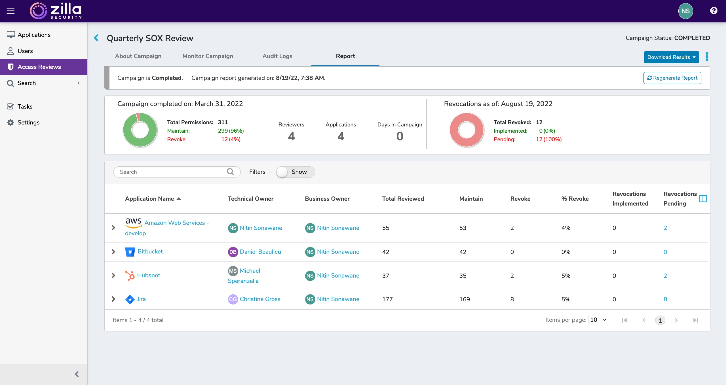This screenshot has height=385, width=726.
Task: Collapse the sidebar with bottom arrow
Action: coord(77,374)
